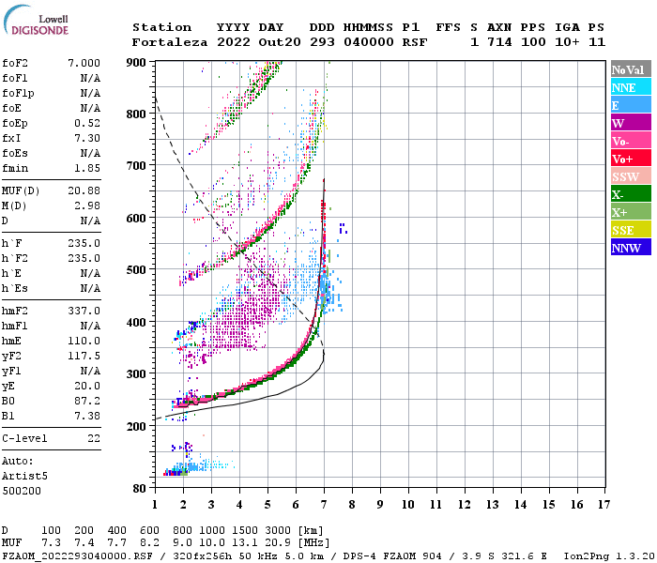This screenshot has height=563, width=657.
Task: Click the DDD value 293
Action: pyautogui.click(x=322, y=42)
